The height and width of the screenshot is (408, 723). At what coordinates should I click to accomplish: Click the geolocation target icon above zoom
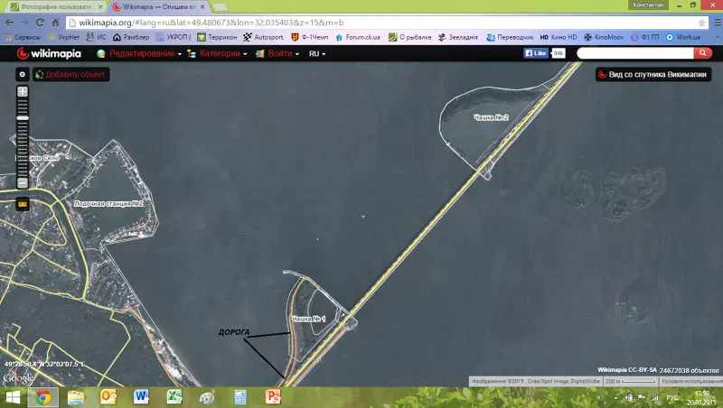click(x=22, y=74)
